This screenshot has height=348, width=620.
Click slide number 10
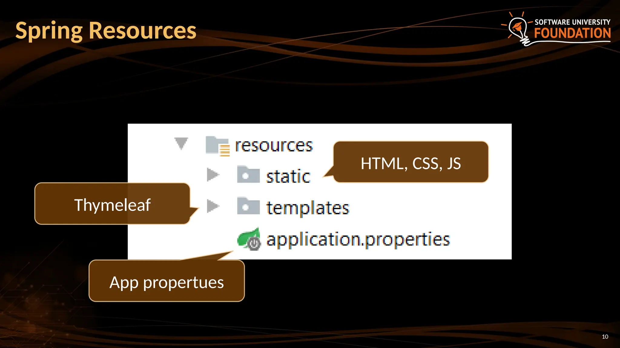(x=605, y=337)
